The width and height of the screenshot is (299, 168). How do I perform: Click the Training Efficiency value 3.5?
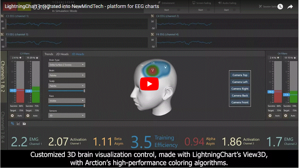pos(141,142)
